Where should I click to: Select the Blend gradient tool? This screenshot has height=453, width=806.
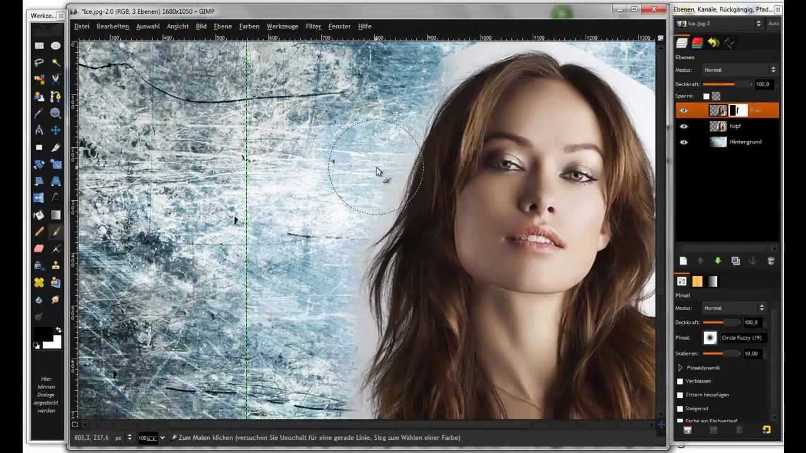[x=55, y=215]
